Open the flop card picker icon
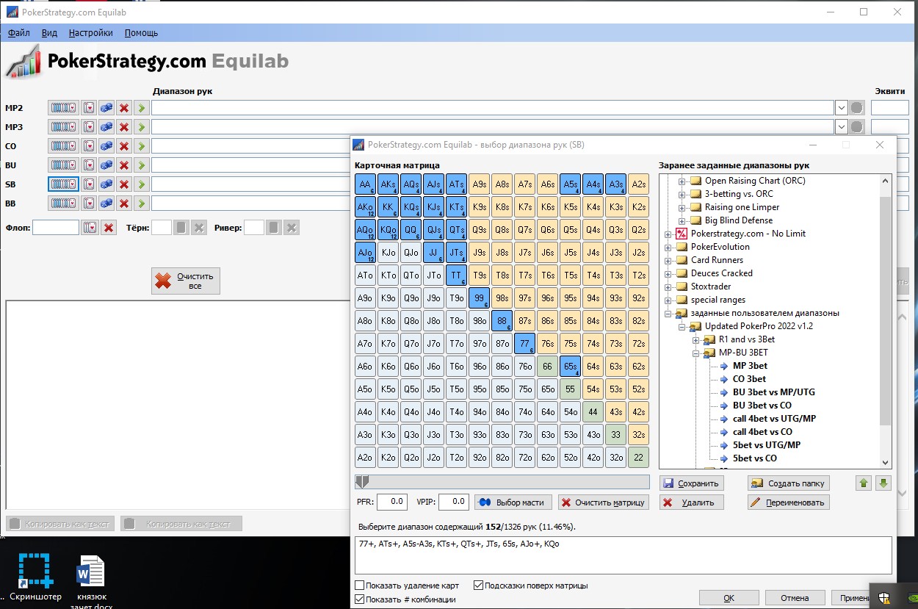 pos(90,228)
